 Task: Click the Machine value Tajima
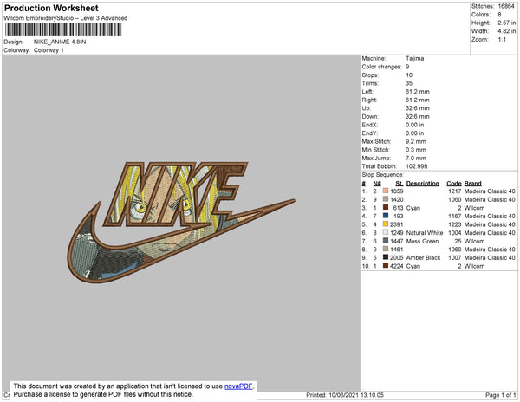[x=414, y=58]
